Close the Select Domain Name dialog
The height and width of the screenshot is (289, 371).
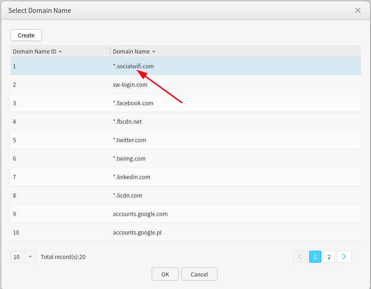pyautogui.click(x=358, y=10)
